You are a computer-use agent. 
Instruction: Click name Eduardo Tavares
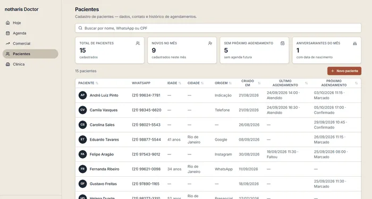tap(104, 140)
